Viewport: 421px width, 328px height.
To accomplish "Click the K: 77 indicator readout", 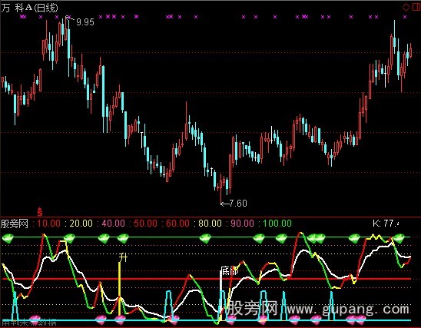I will [x=386, y=223].
